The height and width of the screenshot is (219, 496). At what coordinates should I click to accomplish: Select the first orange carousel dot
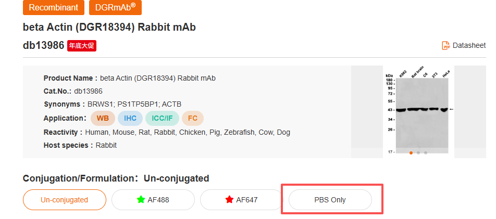click(411, 153)
